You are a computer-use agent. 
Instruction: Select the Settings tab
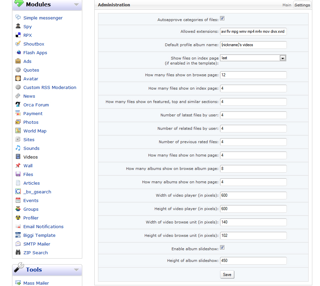pos(302,5)
